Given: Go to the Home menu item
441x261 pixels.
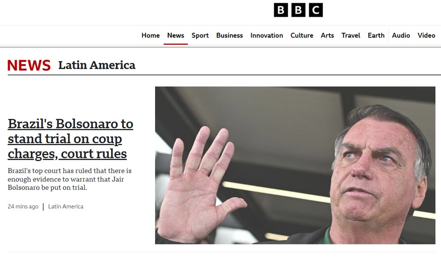Looking at the screenshot, I should (x=151, y=35).
